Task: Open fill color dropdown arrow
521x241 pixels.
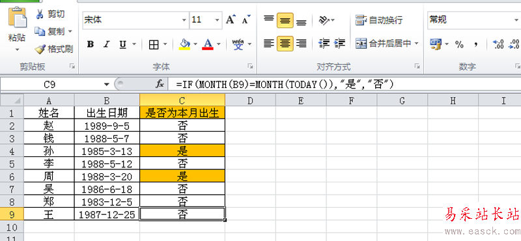Action: click(x=195, y=44)
